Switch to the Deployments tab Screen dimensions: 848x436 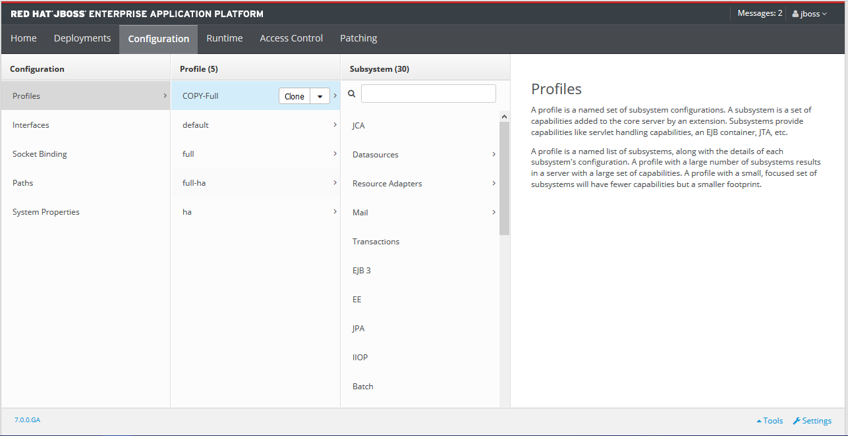82,38
